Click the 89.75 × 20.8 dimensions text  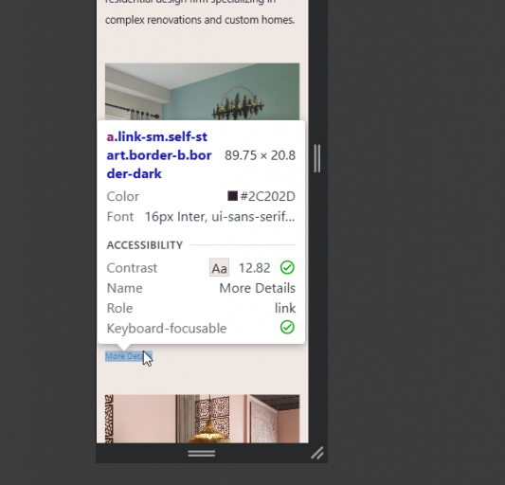260,155
